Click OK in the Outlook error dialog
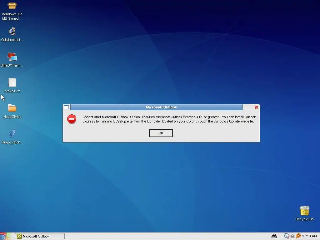This screenshot has width=320, height=240. tap(161, 133)
